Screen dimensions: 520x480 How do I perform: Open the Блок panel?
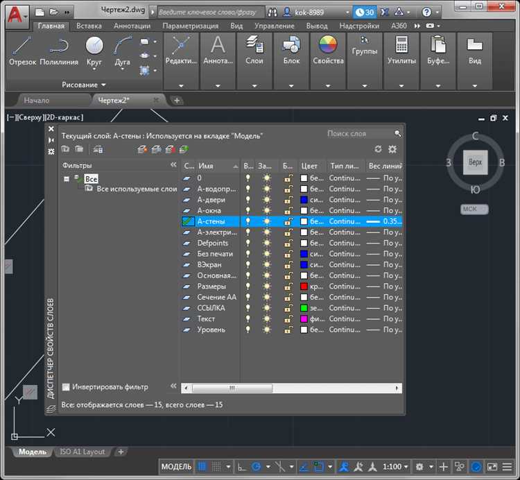click(x=291, y=50)
